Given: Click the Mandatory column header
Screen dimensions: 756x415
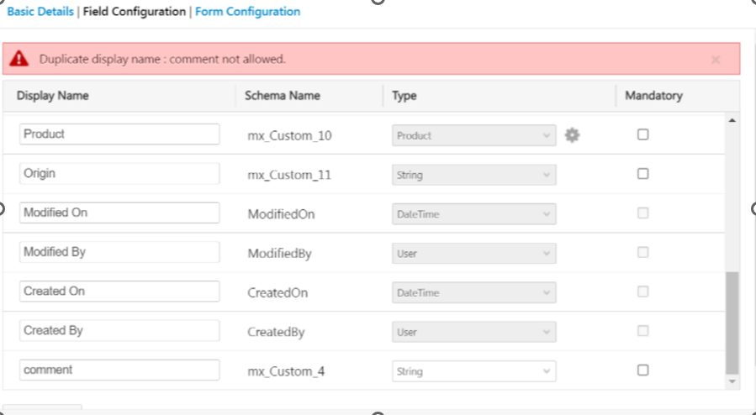Looking at the screenshot, I should [x=653, y=96].
